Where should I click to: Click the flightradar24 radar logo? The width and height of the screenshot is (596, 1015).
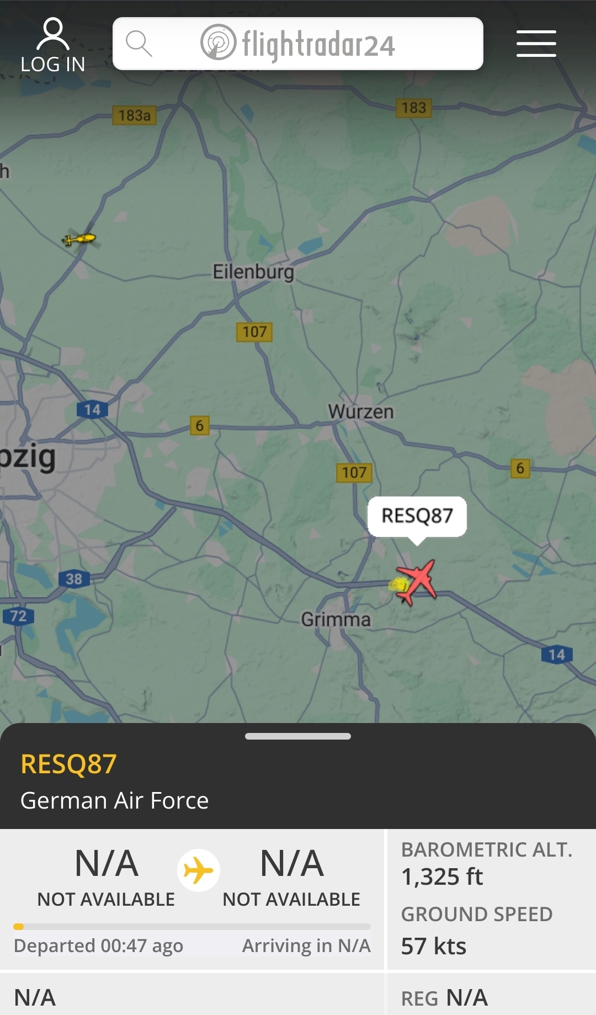[219, 42]
